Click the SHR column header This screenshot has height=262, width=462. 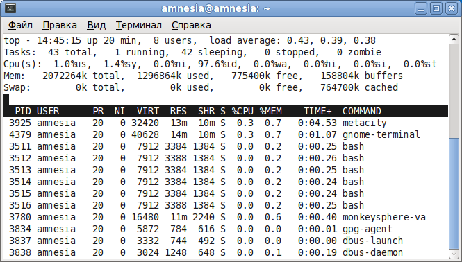[x=206, y=111]
